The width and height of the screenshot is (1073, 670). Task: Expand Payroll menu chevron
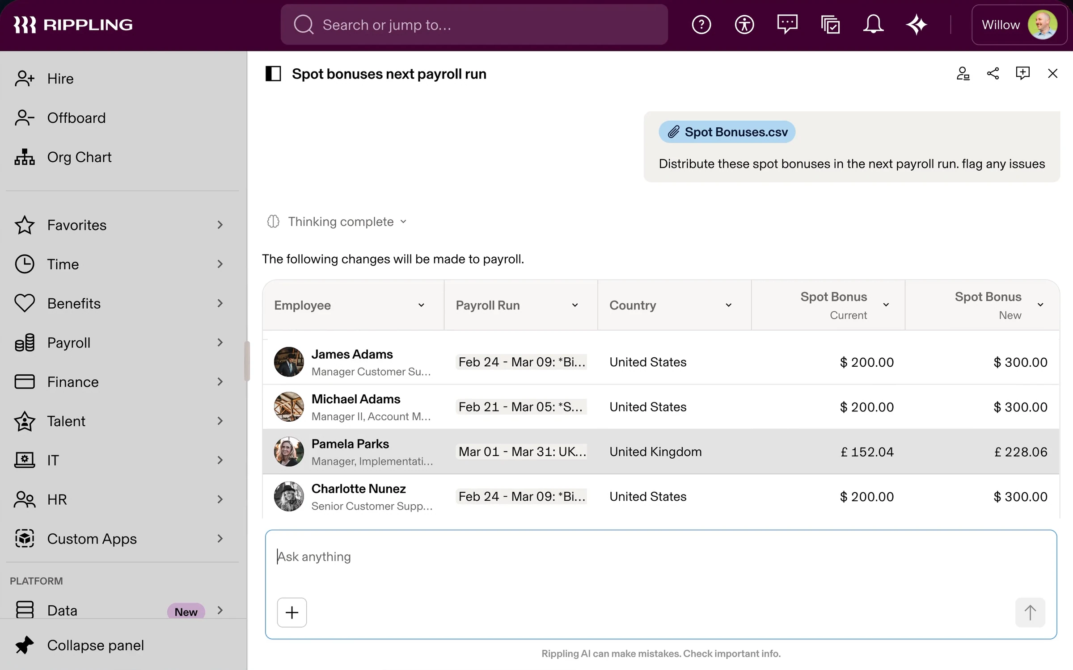click(220, 343)
